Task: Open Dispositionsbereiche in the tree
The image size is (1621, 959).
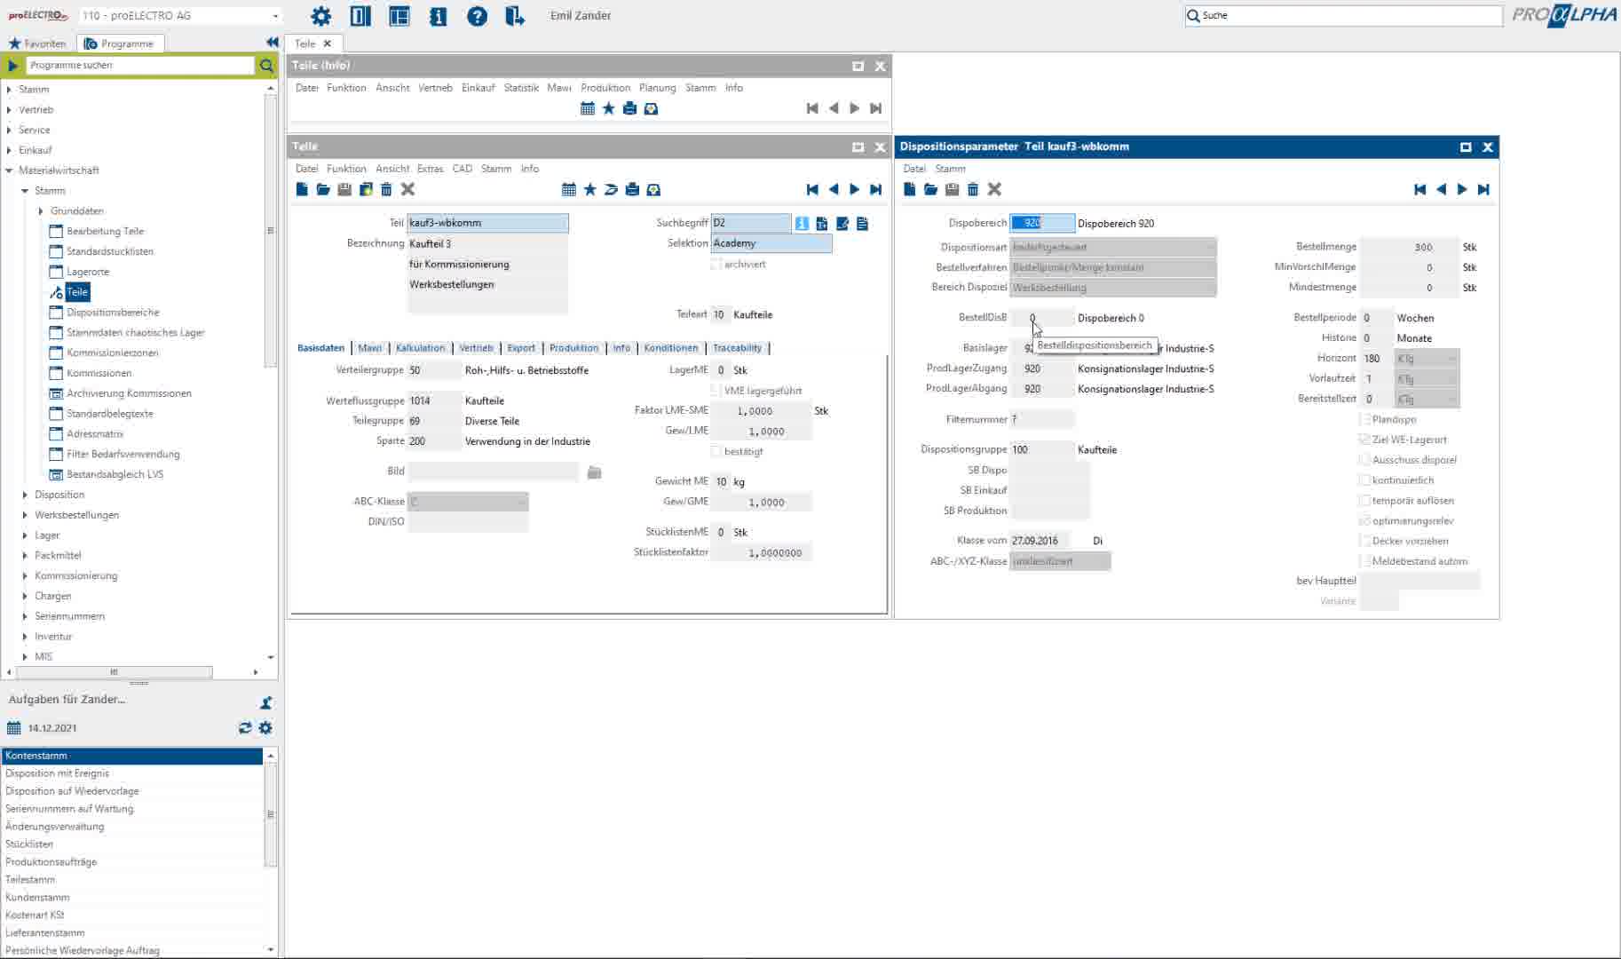Action: [113, 313]
